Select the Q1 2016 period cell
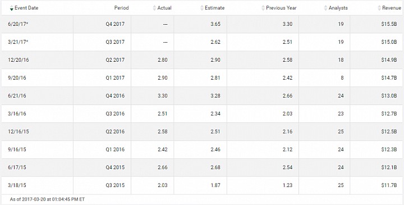 tap(102, 149)
